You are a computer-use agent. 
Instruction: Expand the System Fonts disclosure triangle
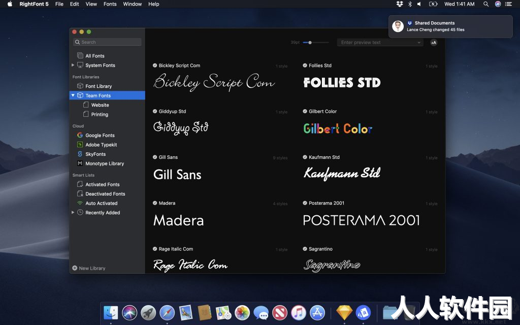pos(73,65)
